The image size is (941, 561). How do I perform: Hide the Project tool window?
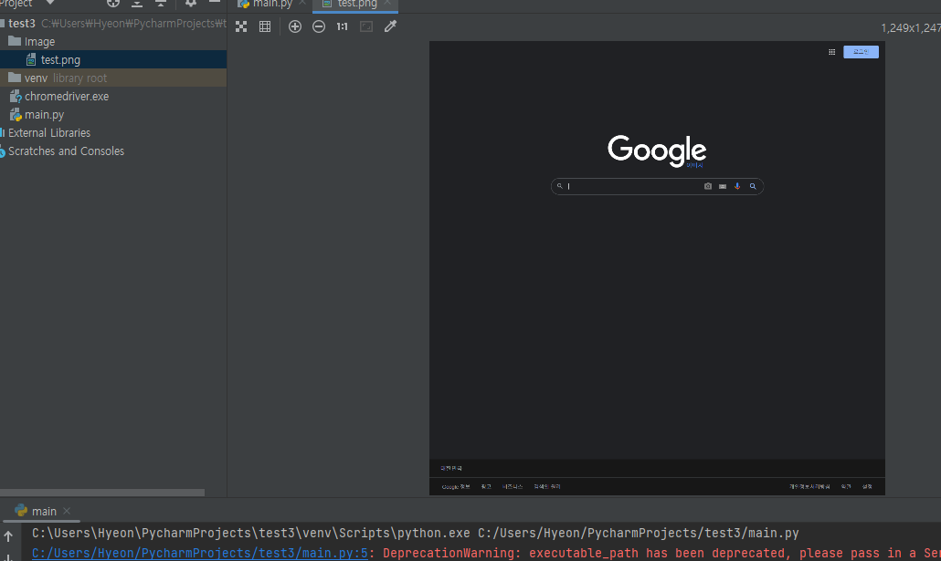[x=215, y=3]
